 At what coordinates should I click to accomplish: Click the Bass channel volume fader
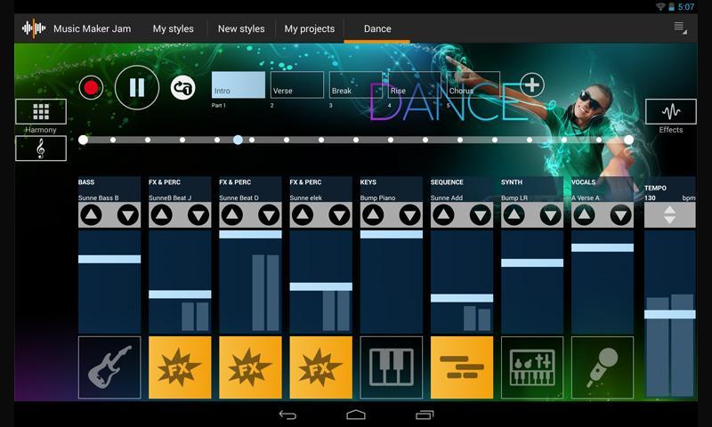[109, 259]
